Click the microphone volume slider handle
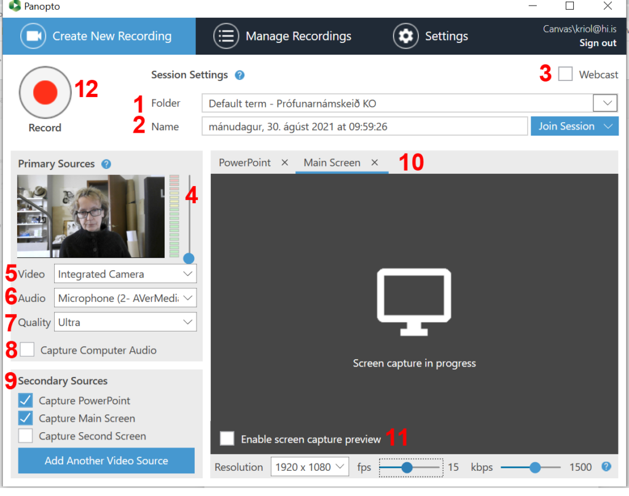The image size is (629, 496). tap(189, 258)
